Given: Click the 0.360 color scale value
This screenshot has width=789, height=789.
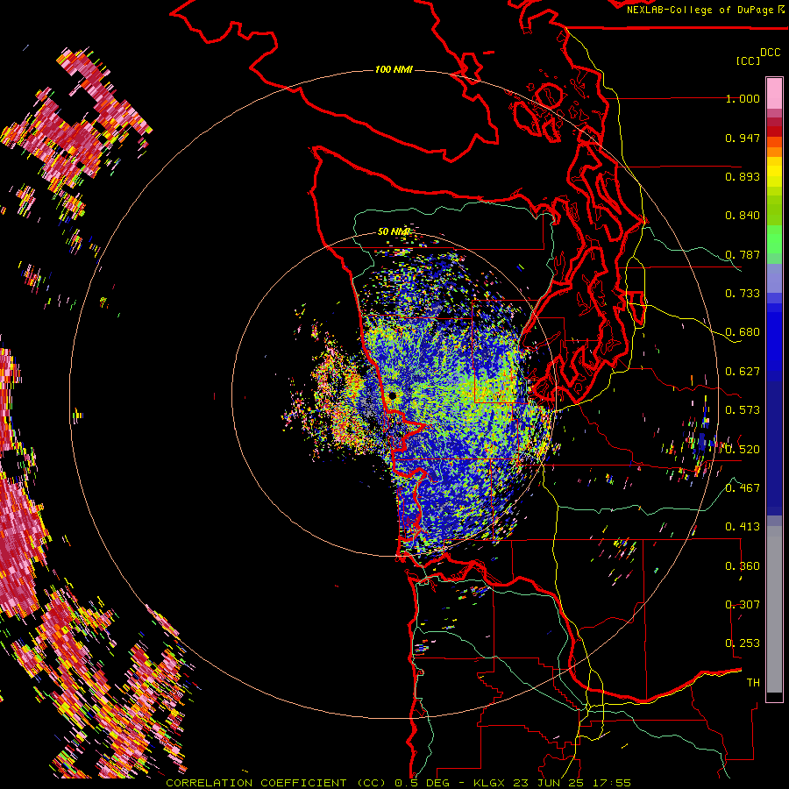Looking at the screenshot, I should 743,566.
